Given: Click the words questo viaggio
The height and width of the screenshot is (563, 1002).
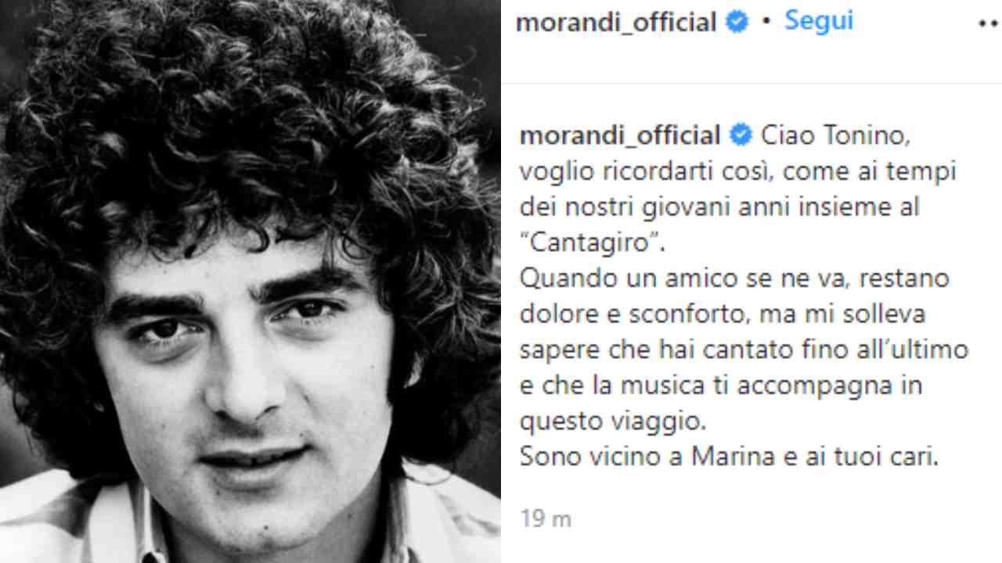Looking at the screenshot, I should click(x=613, y=421).
